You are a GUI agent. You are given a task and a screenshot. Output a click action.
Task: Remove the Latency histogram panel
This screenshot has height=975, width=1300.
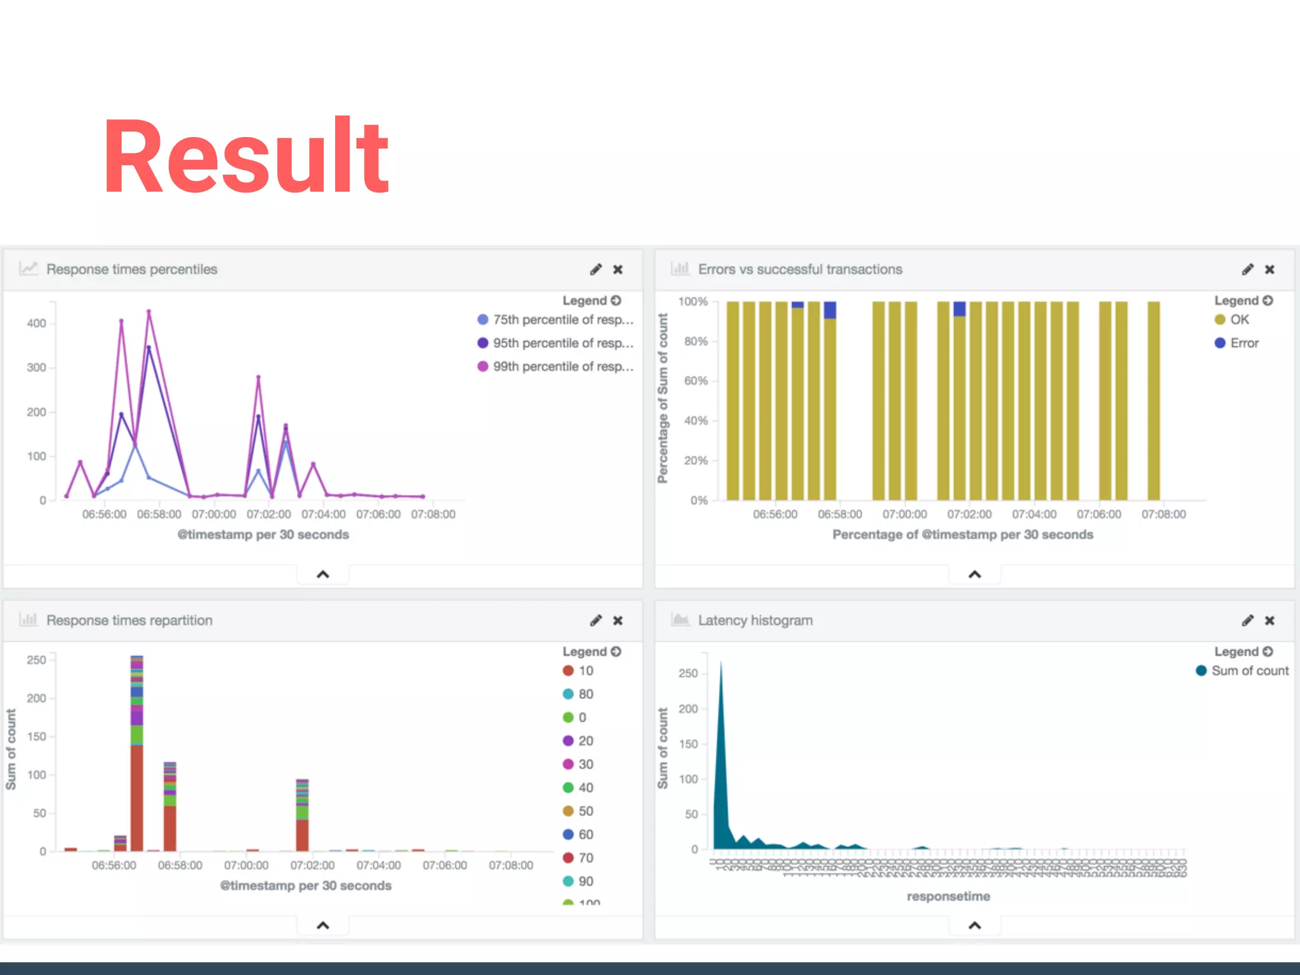point(1270,620)
